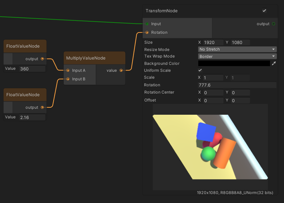
Task: Disable the Uniform Scale checkbox
Action: click(x=200, y=70)
